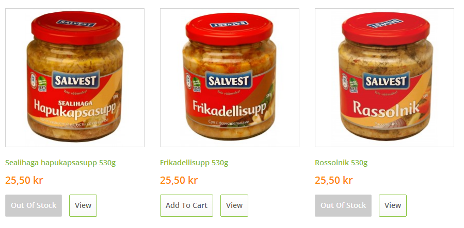View the Frikadellisupp product details
The width and height of the screenshot is (464, 228).
pos(234,205)
